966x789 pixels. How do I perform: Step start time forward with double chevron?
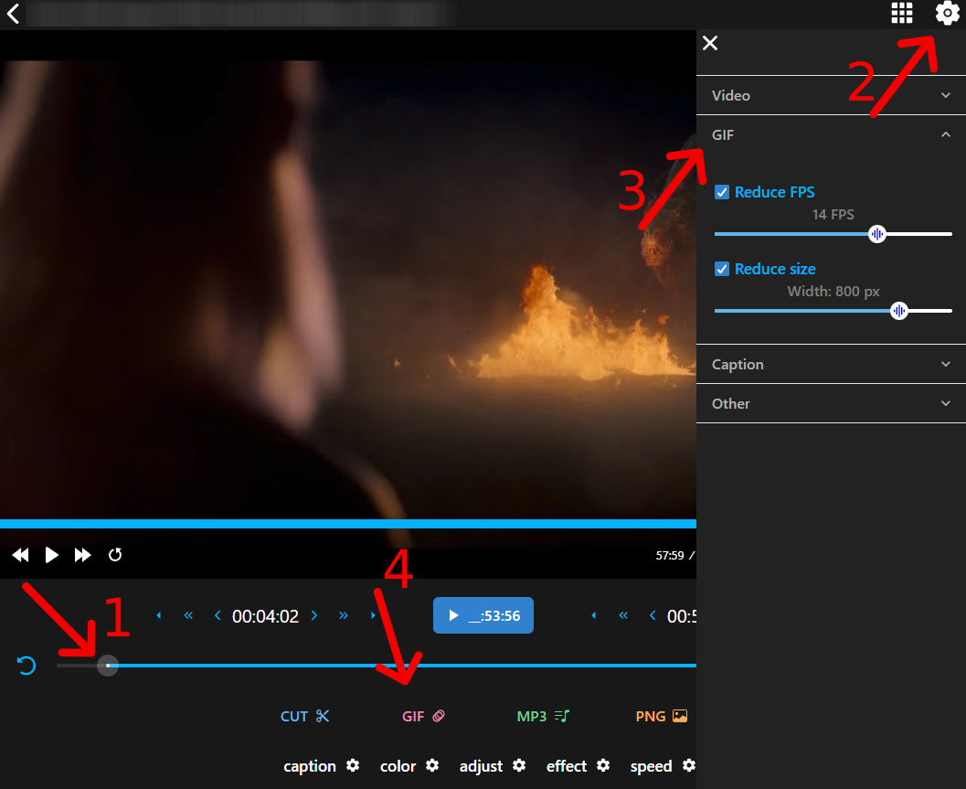point(343,615)
